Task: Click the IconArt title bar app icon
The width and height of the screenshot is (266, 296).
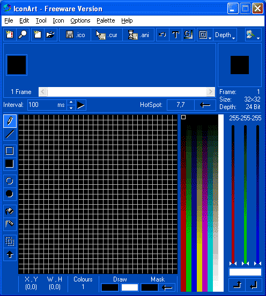Action: point(7,8)
